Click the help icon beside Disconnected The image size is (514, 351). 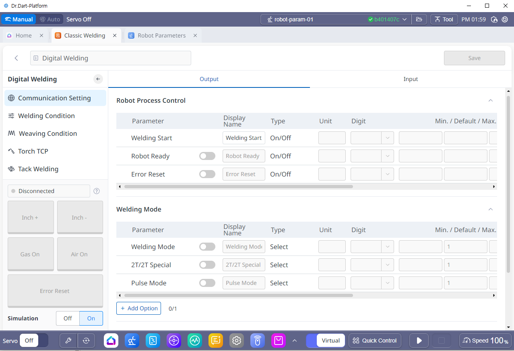point(97,191)
